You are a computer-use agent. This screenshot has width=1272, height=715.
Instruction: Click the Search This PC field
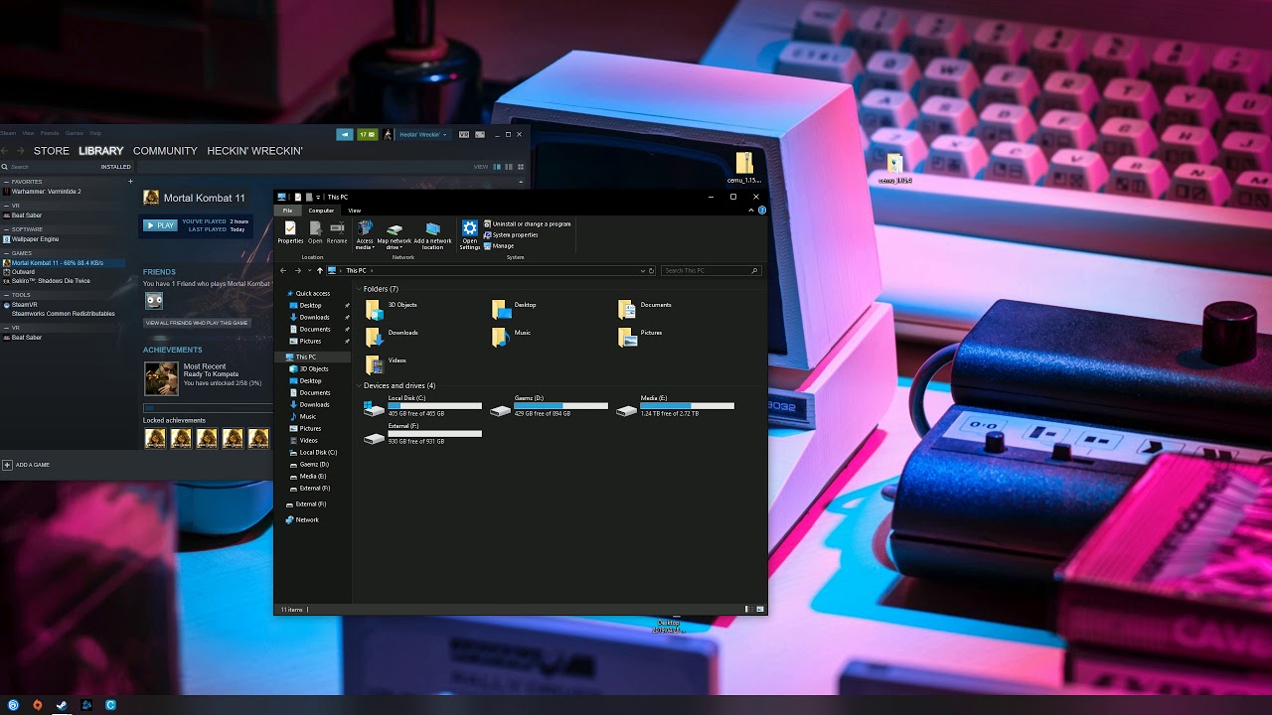(x=706, y=271)
